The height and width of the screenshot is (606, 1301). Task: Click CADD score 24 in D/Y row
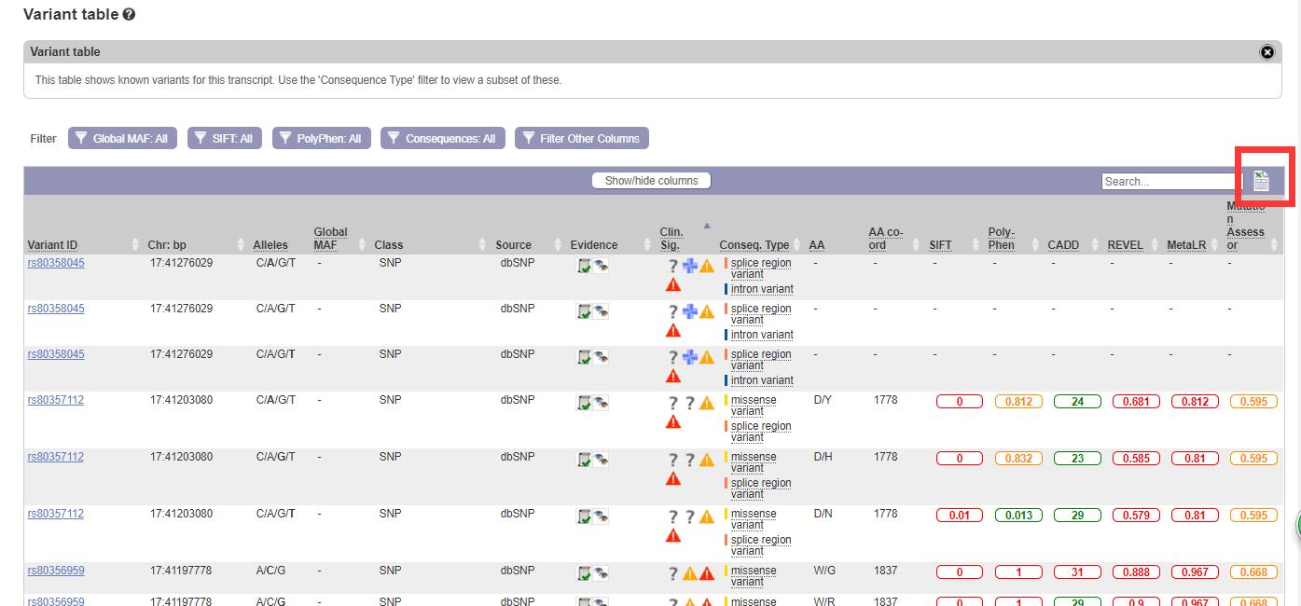coord(1077,402)
